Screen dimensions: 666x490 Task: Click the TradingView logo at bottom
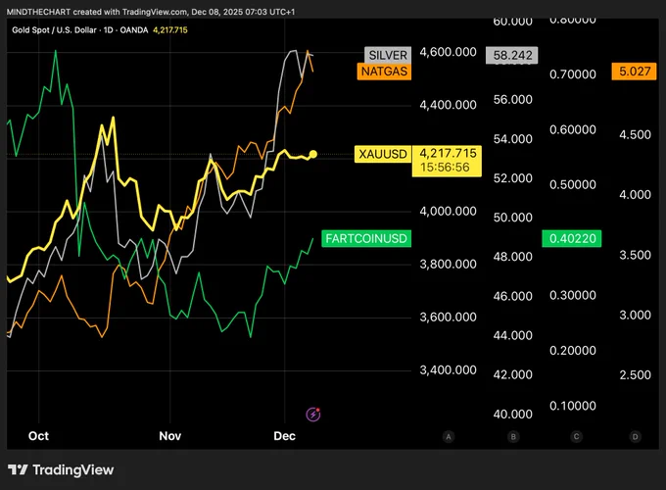pyautogui.click(x=61, y=469)
